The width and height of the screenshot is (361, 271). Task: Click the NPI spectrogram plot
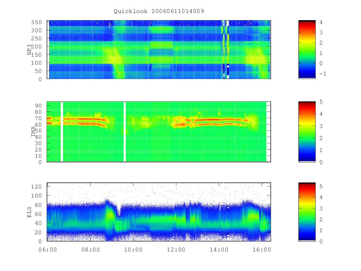(159, 49)
